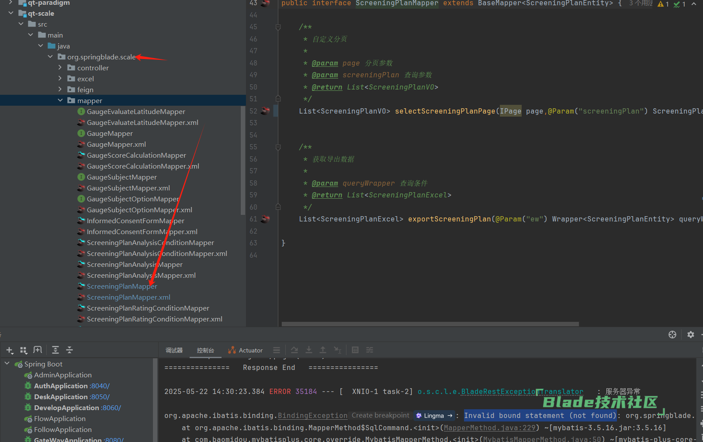The image size is (703, 442).
Task: Click the editor horizontal scrollbar
Action: click(x=430, y=324)
